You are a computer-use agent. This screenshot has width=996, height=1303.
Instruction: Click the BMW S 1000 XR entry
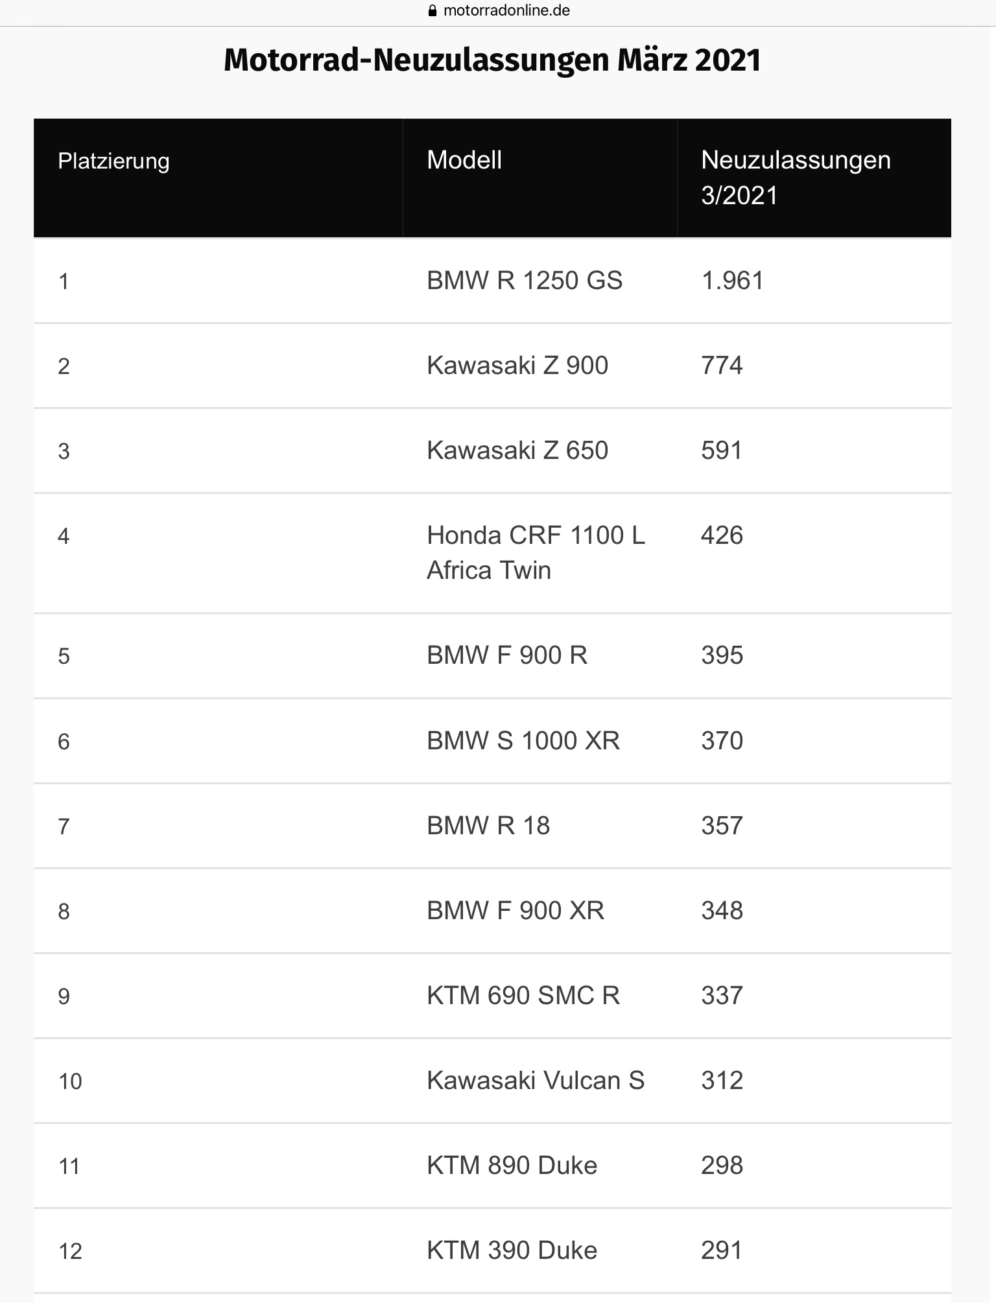point(523,741)
